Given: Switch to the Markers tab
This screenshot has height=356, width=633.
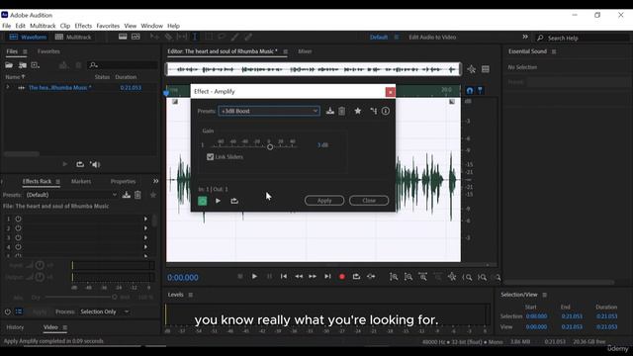Looking at the screenshot, I should (x=81, y=182).
